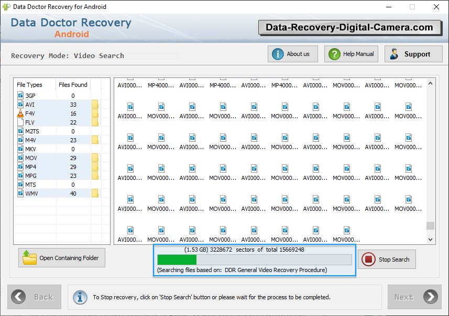This screenshot has height=316, width=449.
Task: Click Open Containing Folder button
Action: tap(62, 257)
